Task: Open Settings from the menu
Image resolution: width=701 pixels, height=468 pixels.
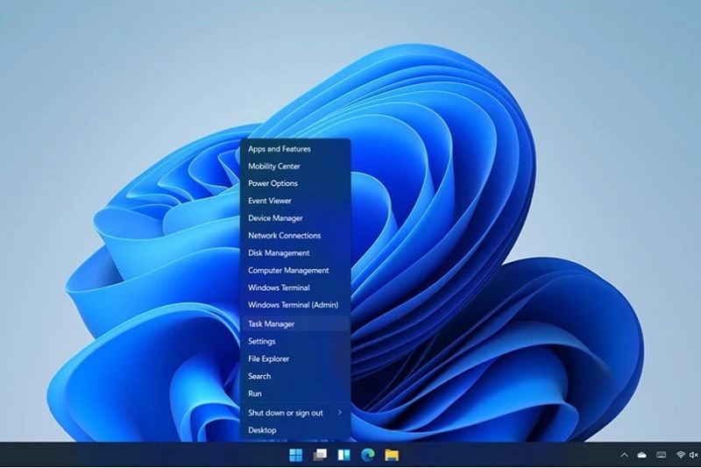Action: click(295, 342)
